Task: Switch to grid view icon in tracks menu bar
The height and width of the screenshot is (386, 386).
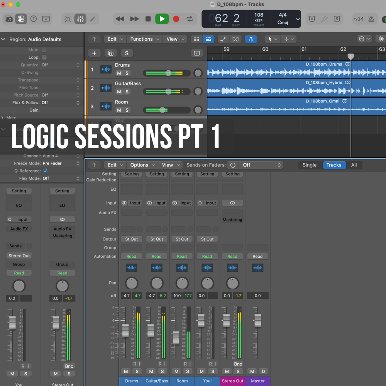Action: tap(196, 39)
